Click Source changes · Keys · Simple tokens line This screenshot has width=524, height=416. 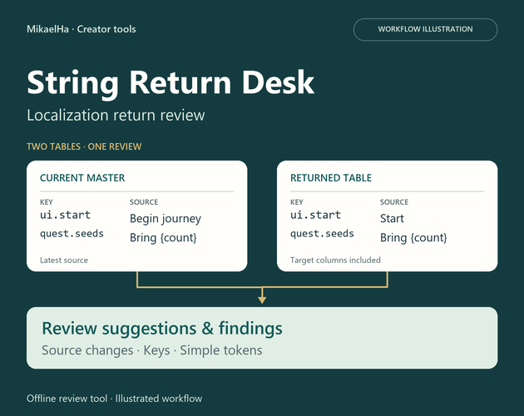pyautogui.click(x=152, y=350)
